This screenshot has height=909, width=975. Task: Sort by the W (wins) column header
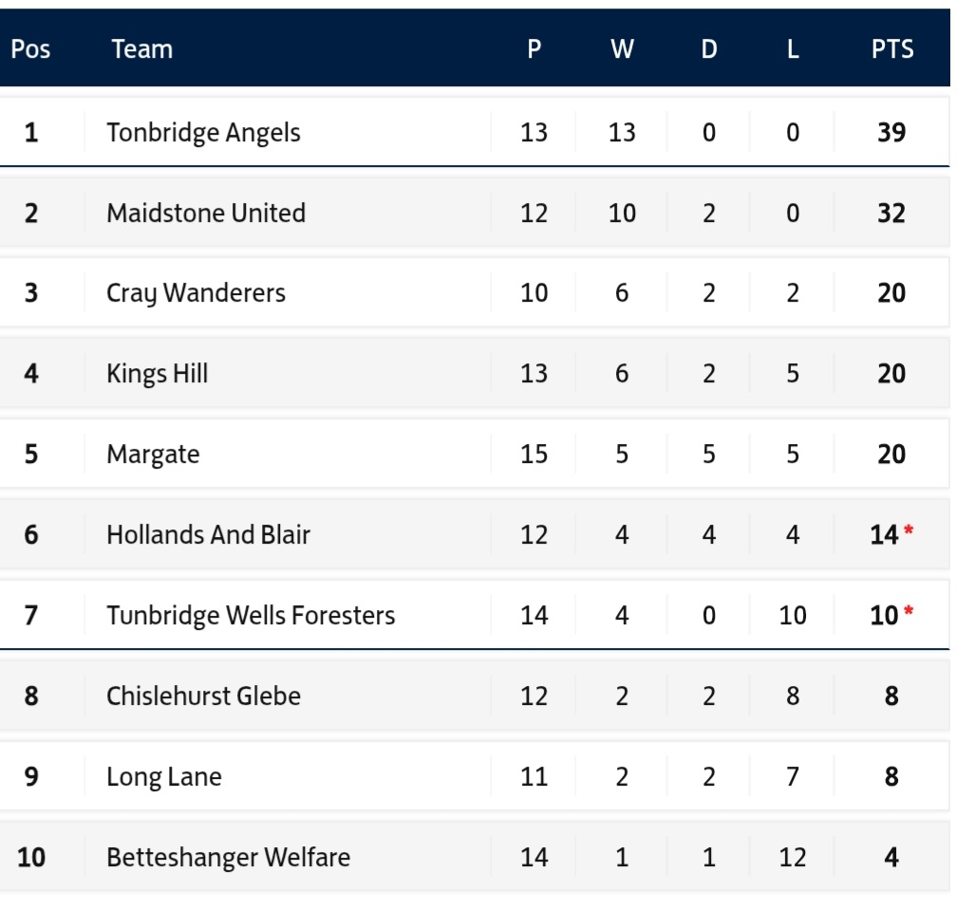(x=622, y=49)
